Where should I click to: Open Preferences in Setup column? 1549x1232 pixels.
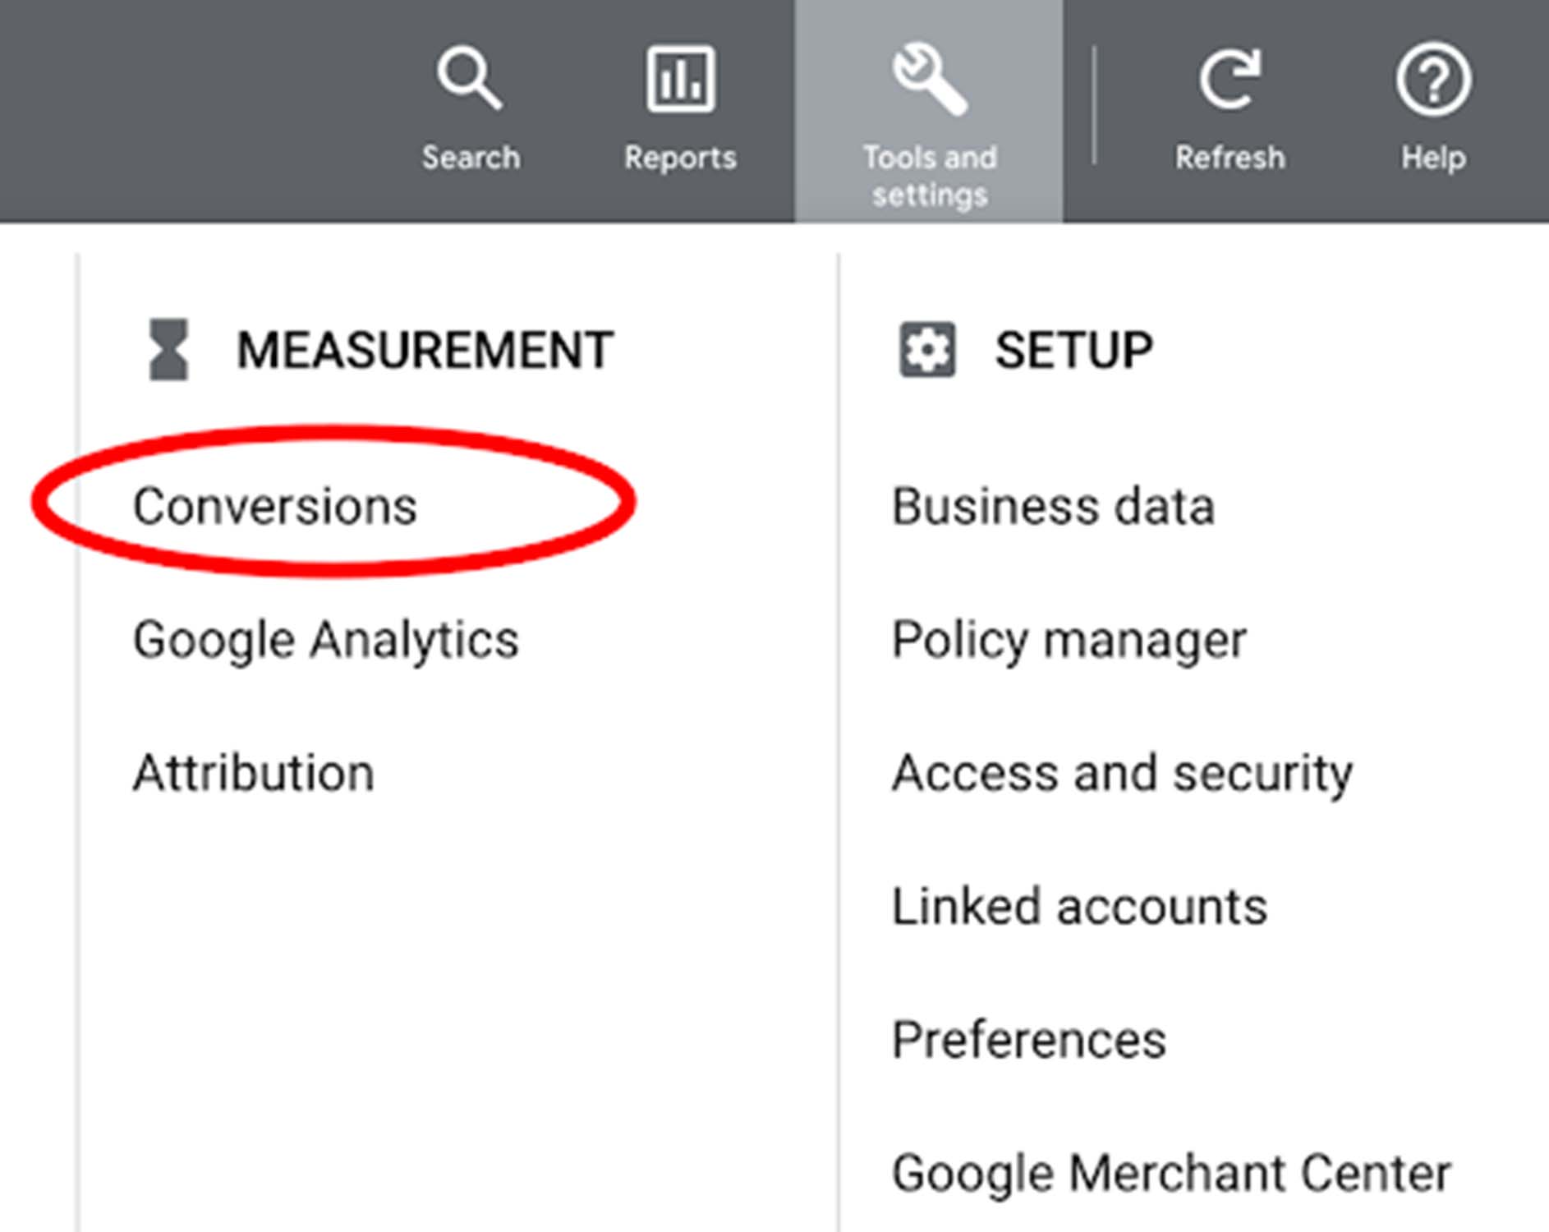(x=1029, y=1040)
